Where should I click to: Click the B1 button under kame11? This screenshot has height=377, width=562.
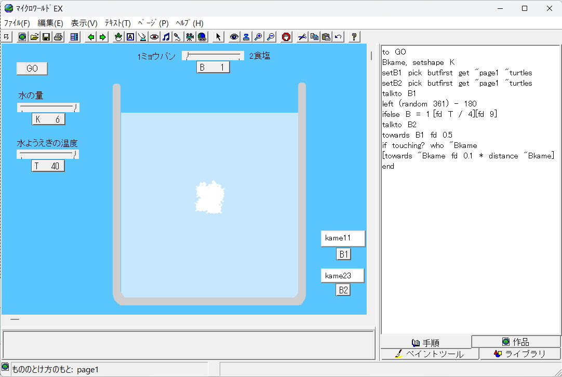(x=343, y=254)
